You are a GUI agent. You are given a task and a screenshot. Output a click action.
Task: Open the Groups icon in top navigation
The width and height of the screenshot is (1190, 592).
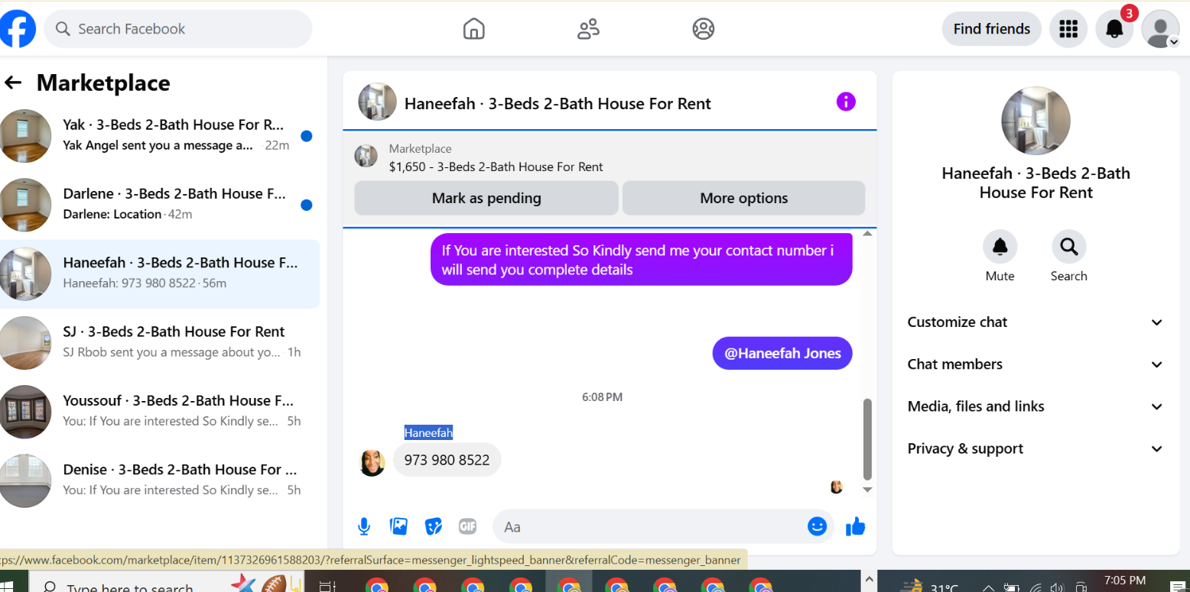[x=703, y=29]
